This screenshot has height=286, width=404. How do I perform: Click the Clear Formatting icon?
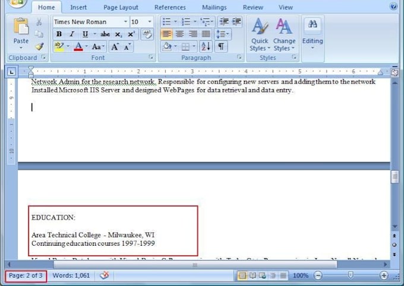coord(147,34)
